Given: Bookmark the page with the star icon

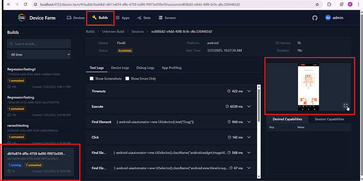Looking at the screenshot, I should click(317, 5).
